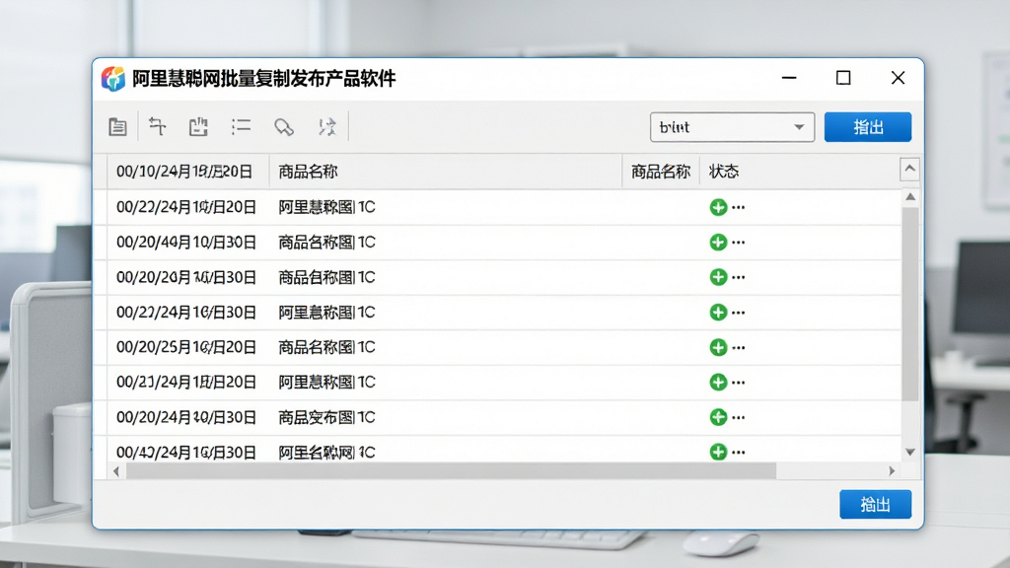The height and width of the screenshot is (568, 1010).
Task: Click horizontal scrollbar right arrow
Action: 892,471
